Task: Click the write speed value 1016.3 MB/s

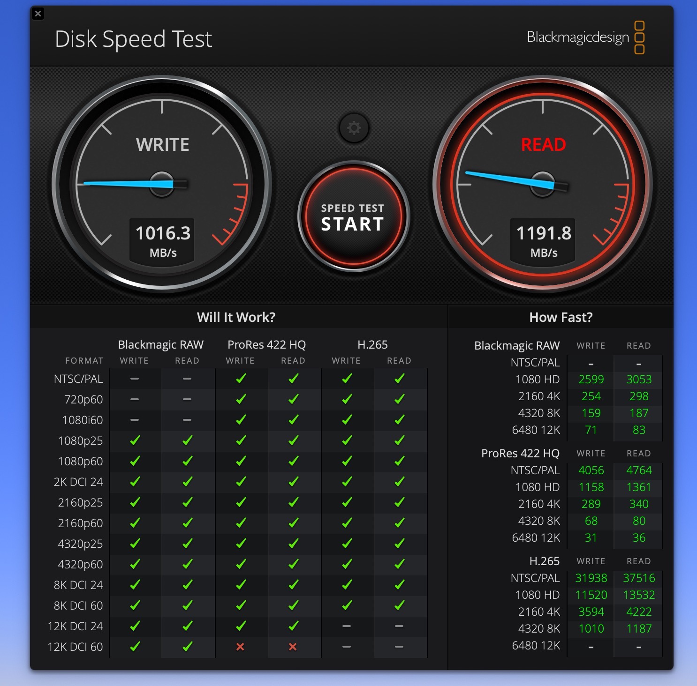Action: point(163,242)
